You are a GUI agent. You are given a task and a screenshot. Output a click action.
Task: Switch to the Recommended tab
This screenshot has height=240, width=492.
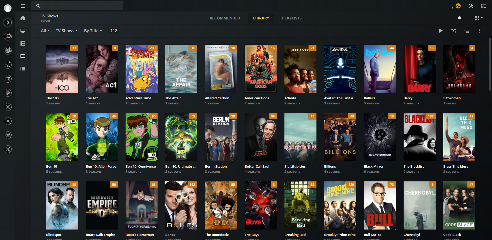(225, 18)
